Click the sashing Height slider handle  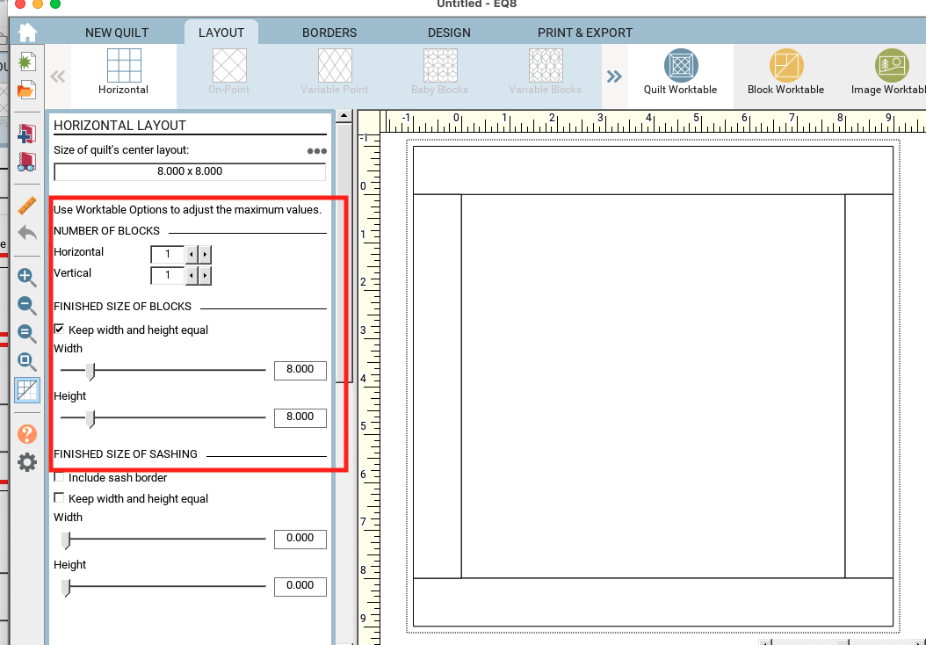pyautogui.click(x=66, y=587)
